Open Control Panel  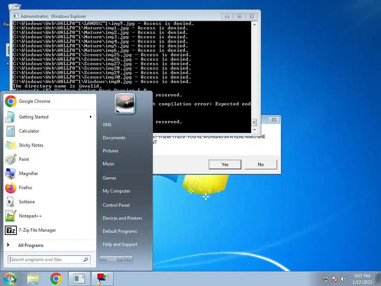pos(116,205)
